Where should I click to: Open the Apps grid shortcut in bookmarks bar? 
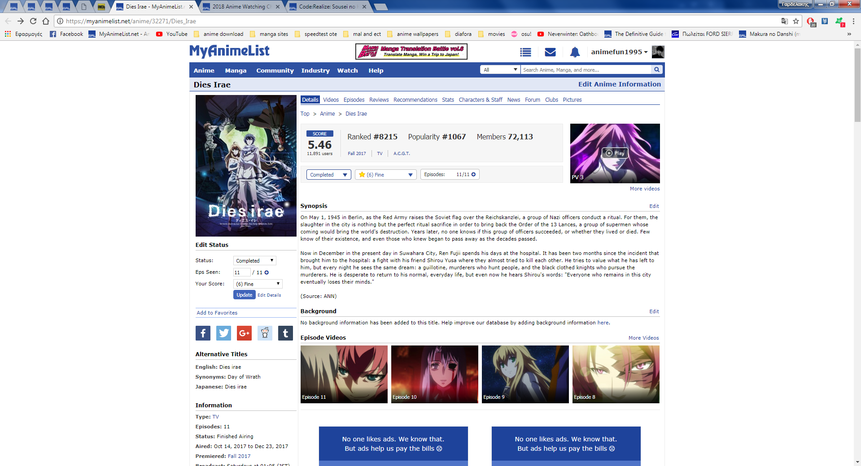pos(8,34)
